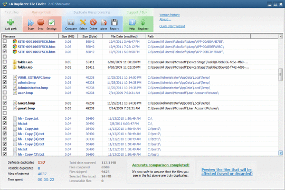The image size is (285, 190).
Task: Click Accurate comparison completed! link
Action: [160, 165]
